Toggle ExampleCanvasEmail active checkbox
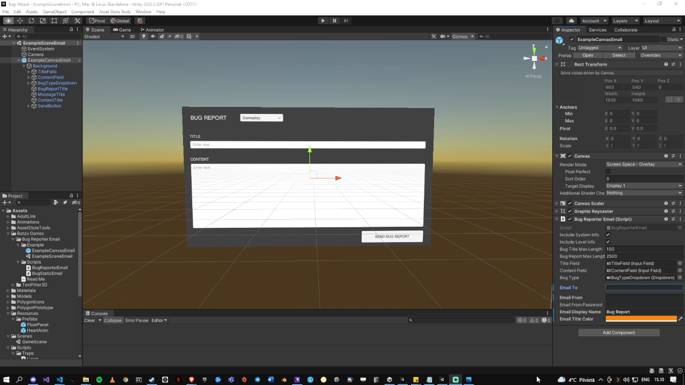The image size is (685, 385). click(x=572, y=40)
